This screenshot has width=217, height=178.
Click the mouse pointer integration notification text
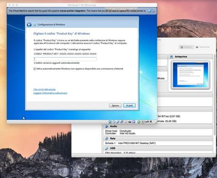tap(77, 11)
